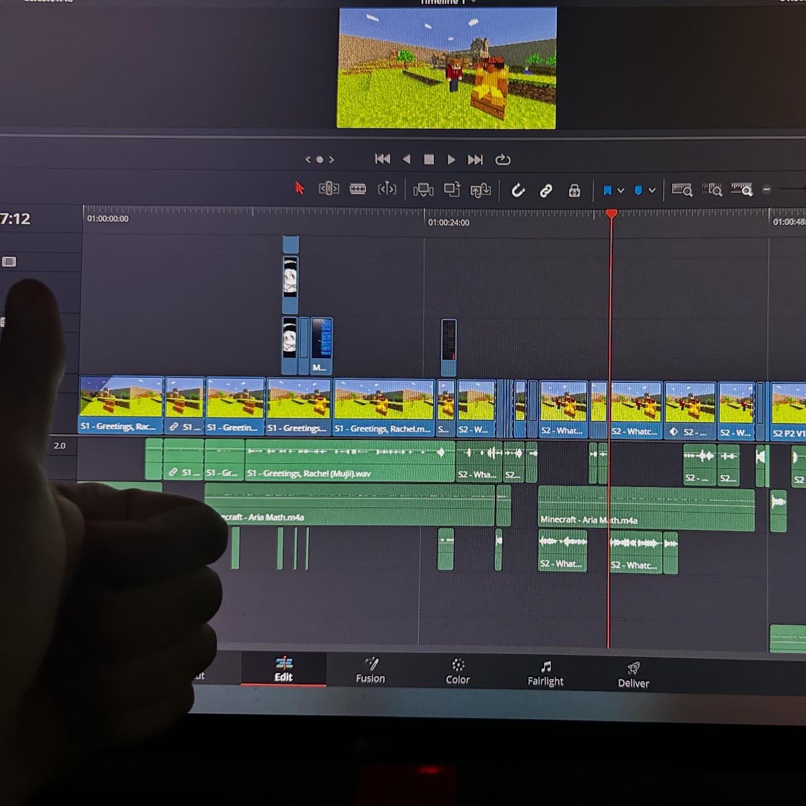Image resolution: width=806 pixels, height=806 pixels.
Task: Click the zoom out minus button
Action: click(x=767, y=190)
